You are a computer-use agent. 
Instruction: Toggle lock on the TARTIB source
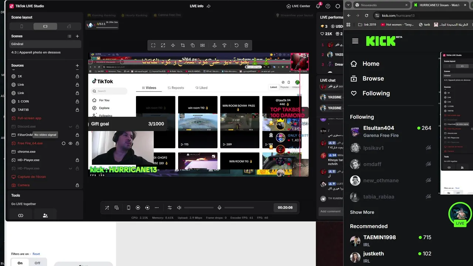click(x=77, y=110)
